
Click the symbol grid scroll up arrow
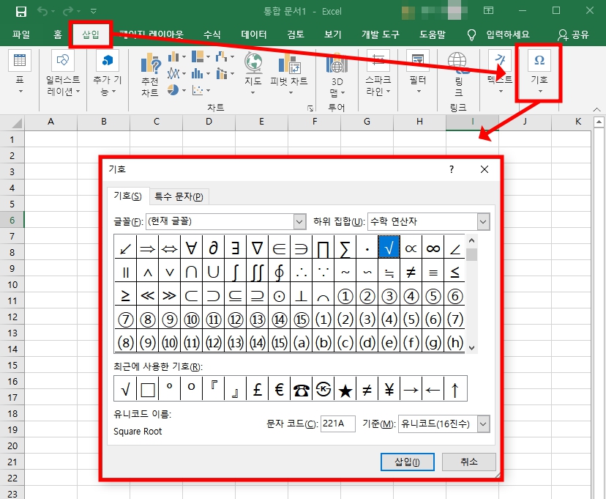tap(471, 240)
